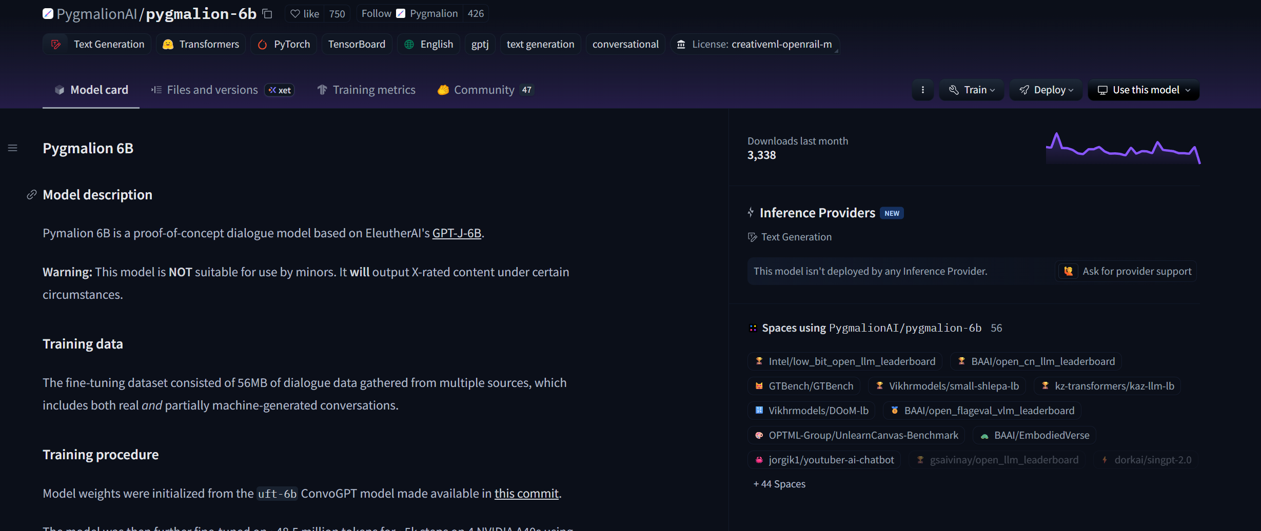Open the Community tab
This screenshot has height=531, width=1261.
coord(486,90)
